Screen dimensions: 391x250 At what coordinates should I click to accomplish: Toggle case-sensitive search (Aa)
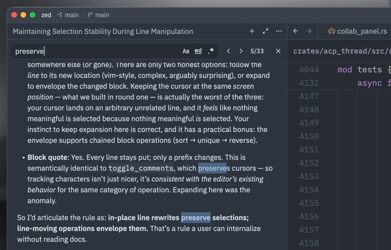186,51
